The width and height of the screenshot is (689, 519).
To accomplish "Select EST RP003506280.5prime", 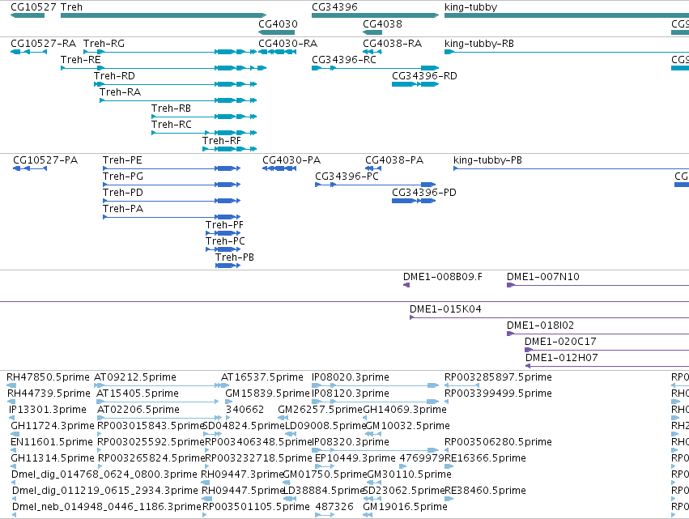I will 446,450.
